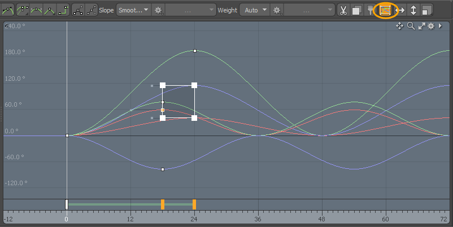The width and height of the screenshot is (453, 227).
Task: Click the magnifier zoom icon in viewport
Action: (x=411, y=26)
